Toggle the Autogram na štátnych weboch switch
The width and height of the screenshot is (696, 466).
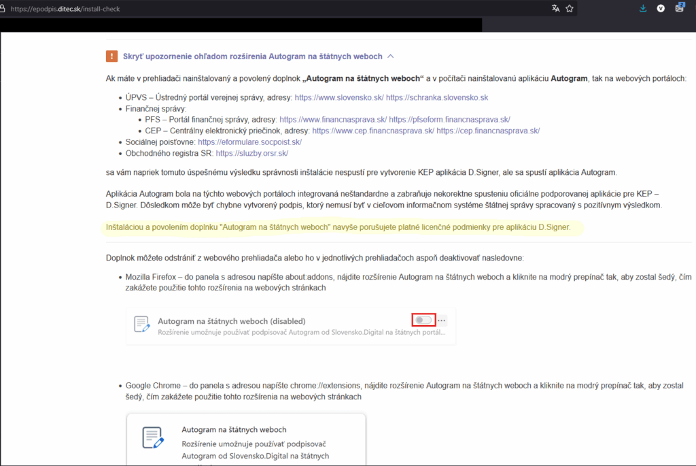pyautogui.click(x=423, y=320)
